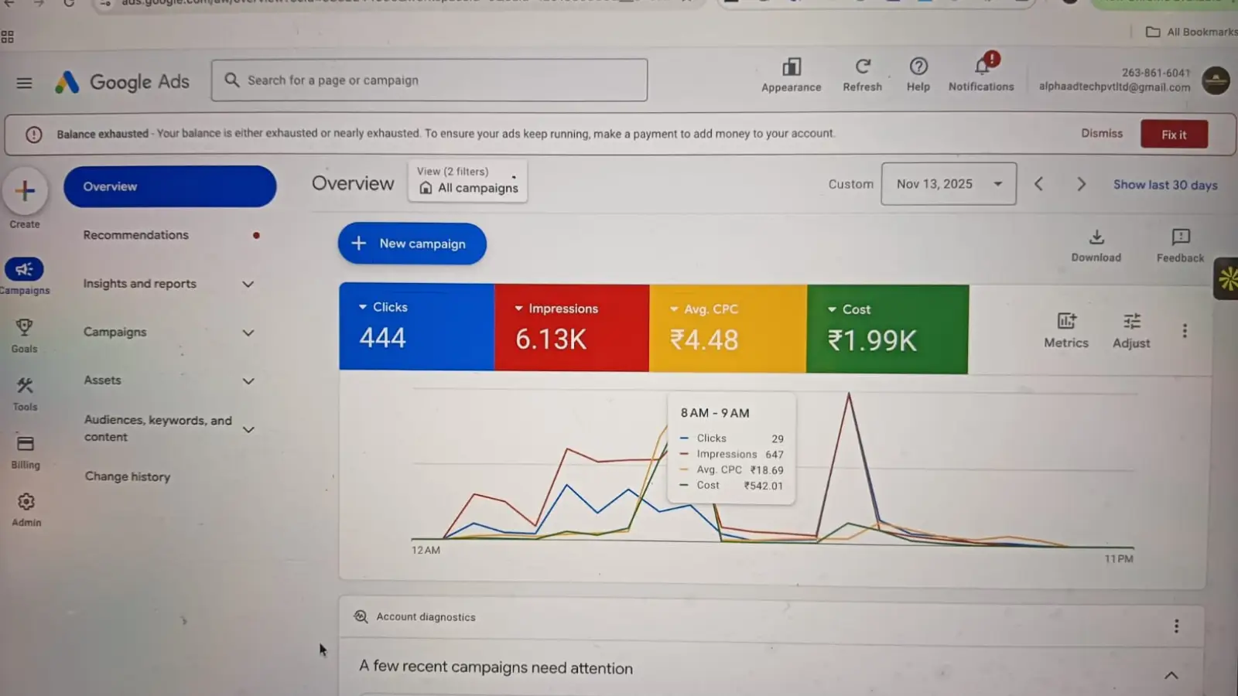Open the Nov 13, 2025 date dropdown
This screenshot has width=1238, height=696.
[949, 184]
